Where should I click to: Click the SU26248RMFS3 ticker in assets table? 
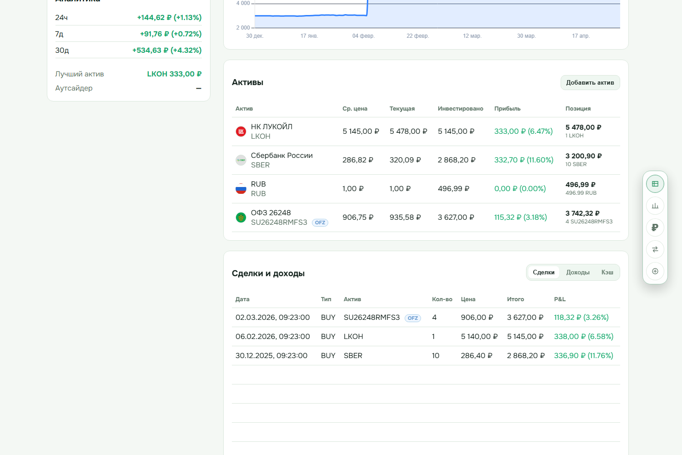coord(279,222)
